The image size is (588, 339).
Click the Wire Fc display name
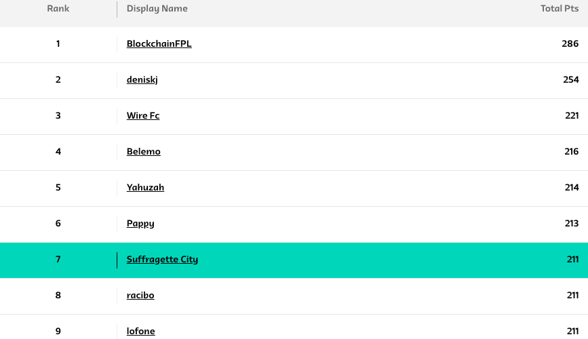[143, 115]
